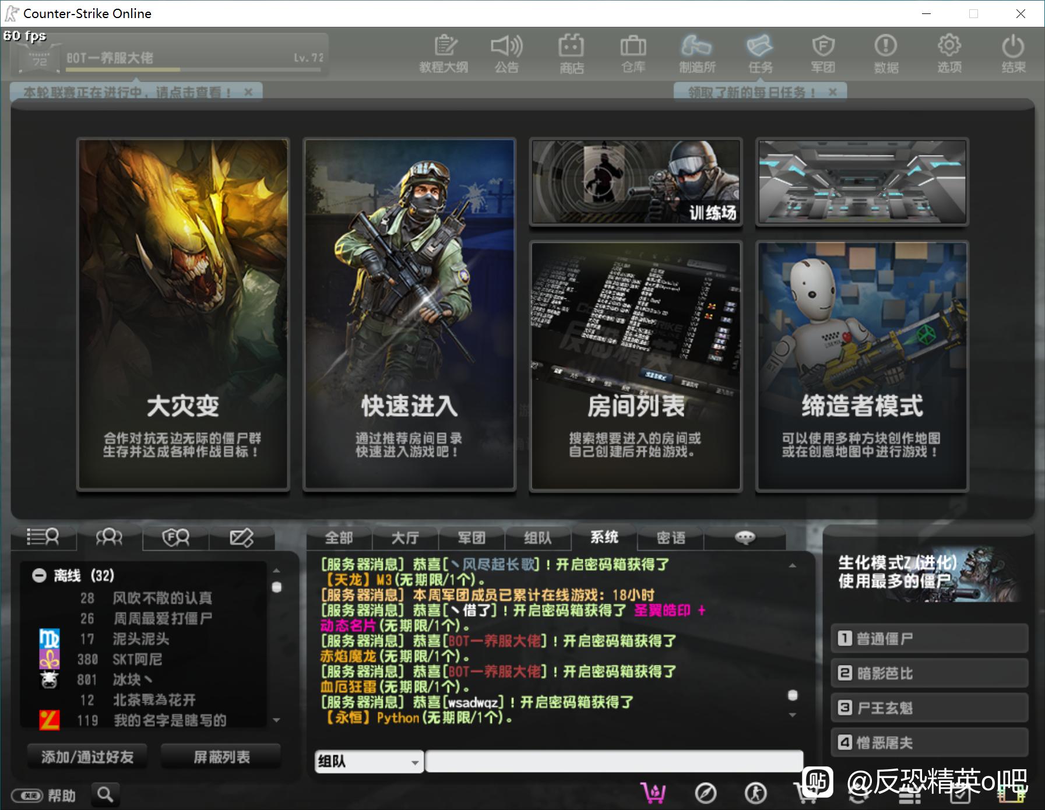The width and height of the screenshot is (1045, 810).
Task: Open the 商店 shop icon
Action: [x=571, y=54]
